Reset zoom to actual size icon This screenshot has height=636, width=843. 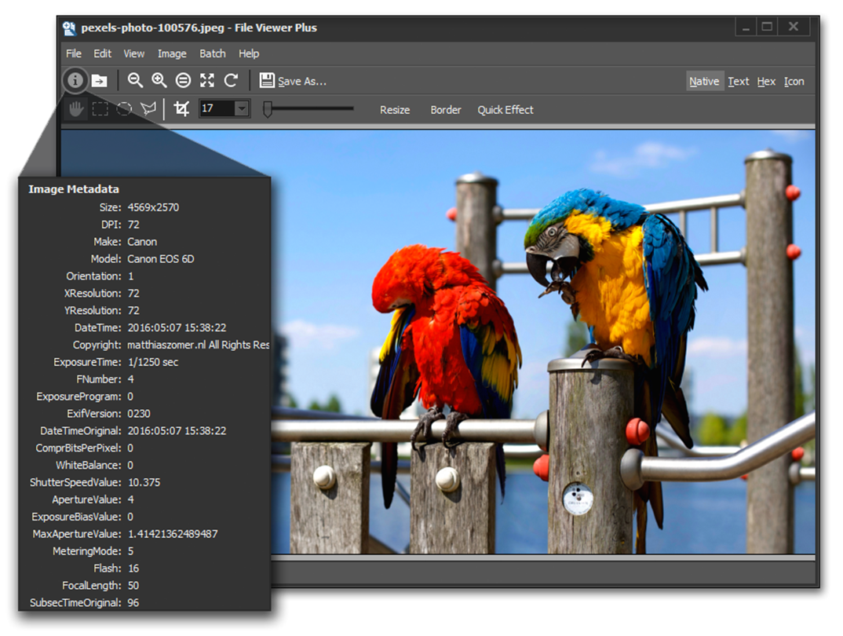(183, 80)
